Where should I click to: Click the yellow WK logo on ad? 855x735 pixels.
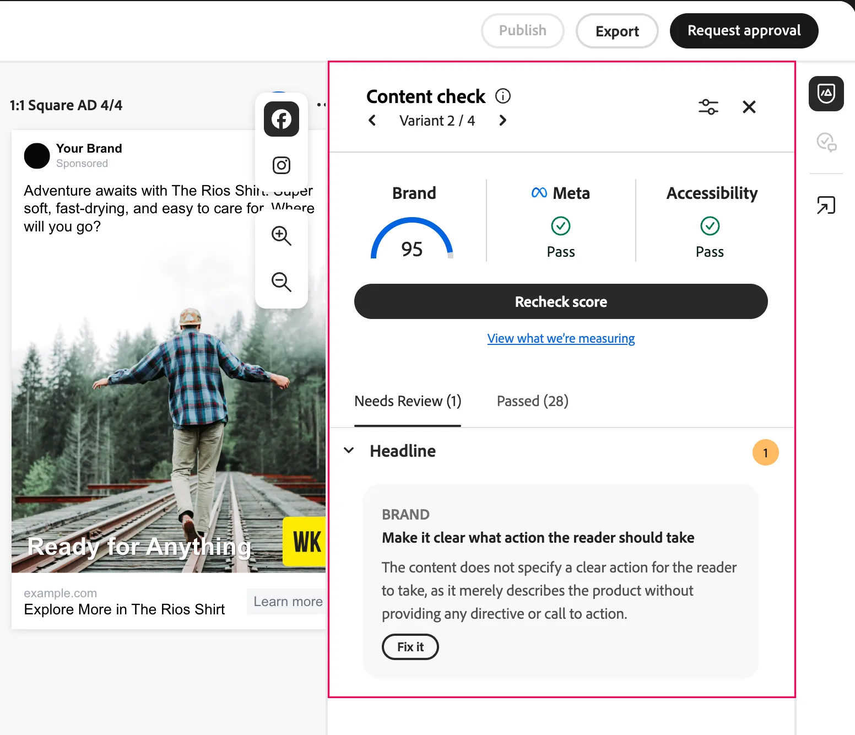(305, 542)
